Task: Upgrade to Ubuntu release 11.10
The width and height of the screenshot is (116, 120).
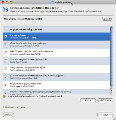Action: click(107, 19)
